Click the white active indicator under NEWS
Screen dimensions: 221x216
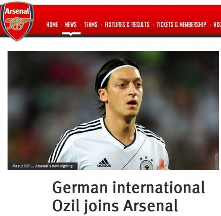(x=71, y=34)
